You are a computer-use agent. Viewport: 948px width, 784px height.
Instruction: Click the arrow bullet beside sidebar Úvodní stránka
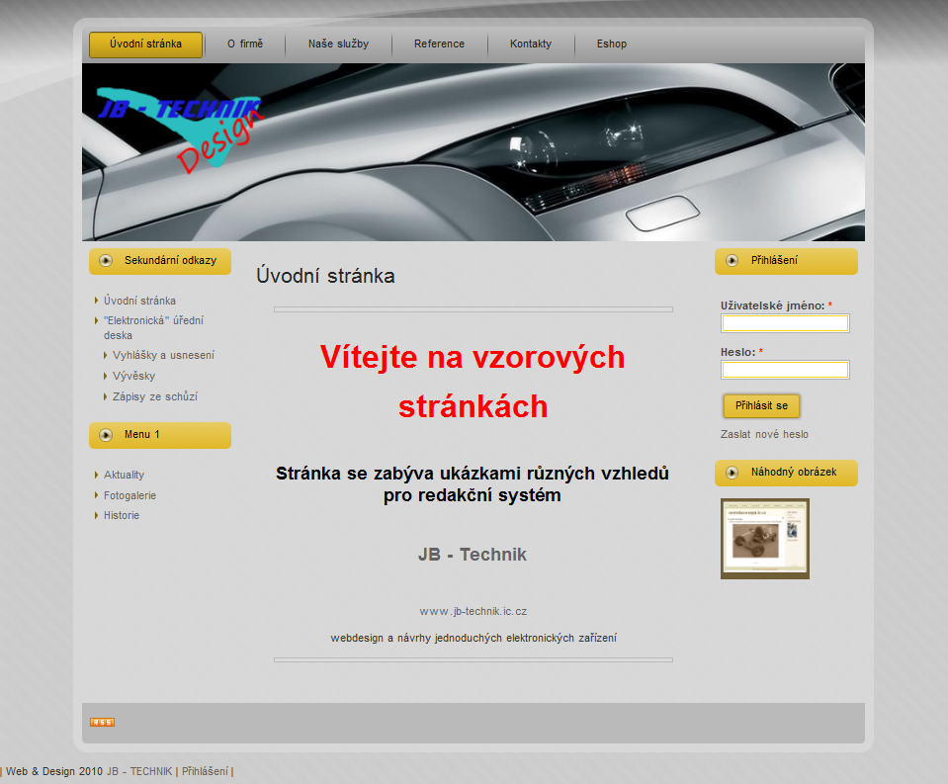point(96,301)
